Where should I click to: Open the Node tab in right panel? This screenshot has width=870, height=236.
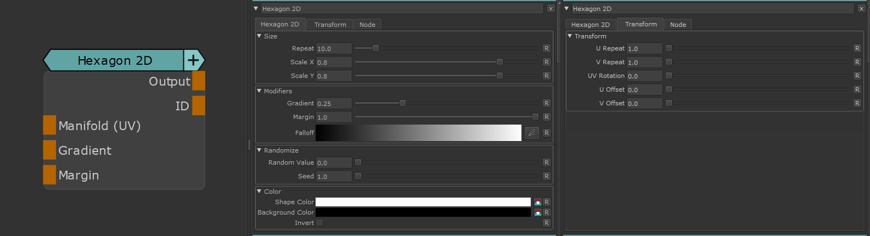click(678, 25)
